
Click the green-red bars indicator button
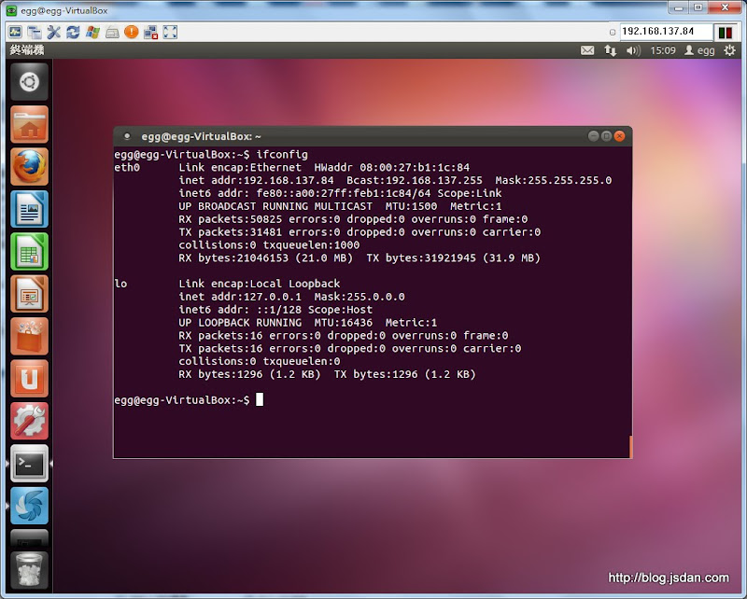pos(726,32)
